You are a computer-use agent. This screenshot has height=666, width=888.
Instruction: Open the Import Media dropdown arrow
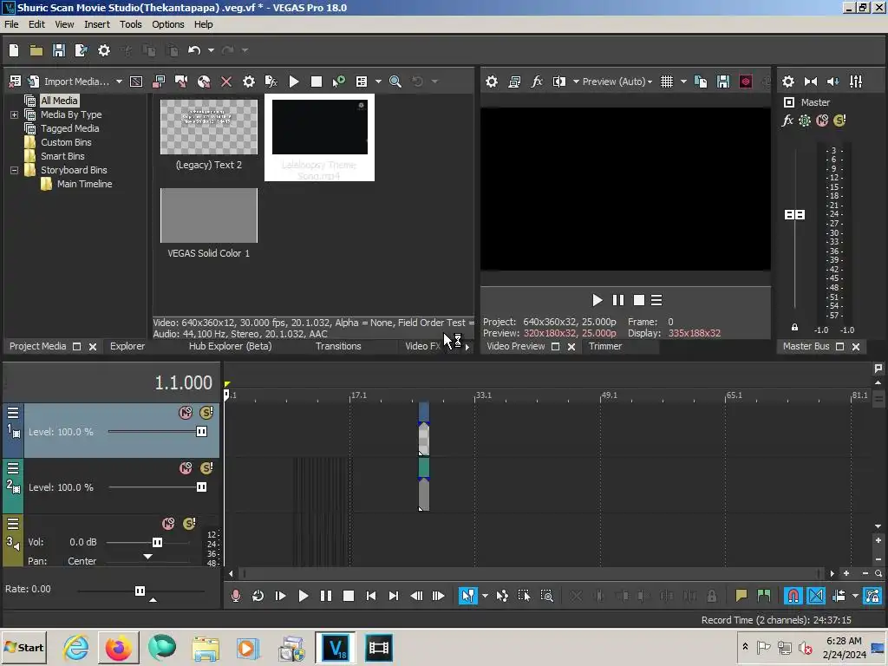pos(119,82)
